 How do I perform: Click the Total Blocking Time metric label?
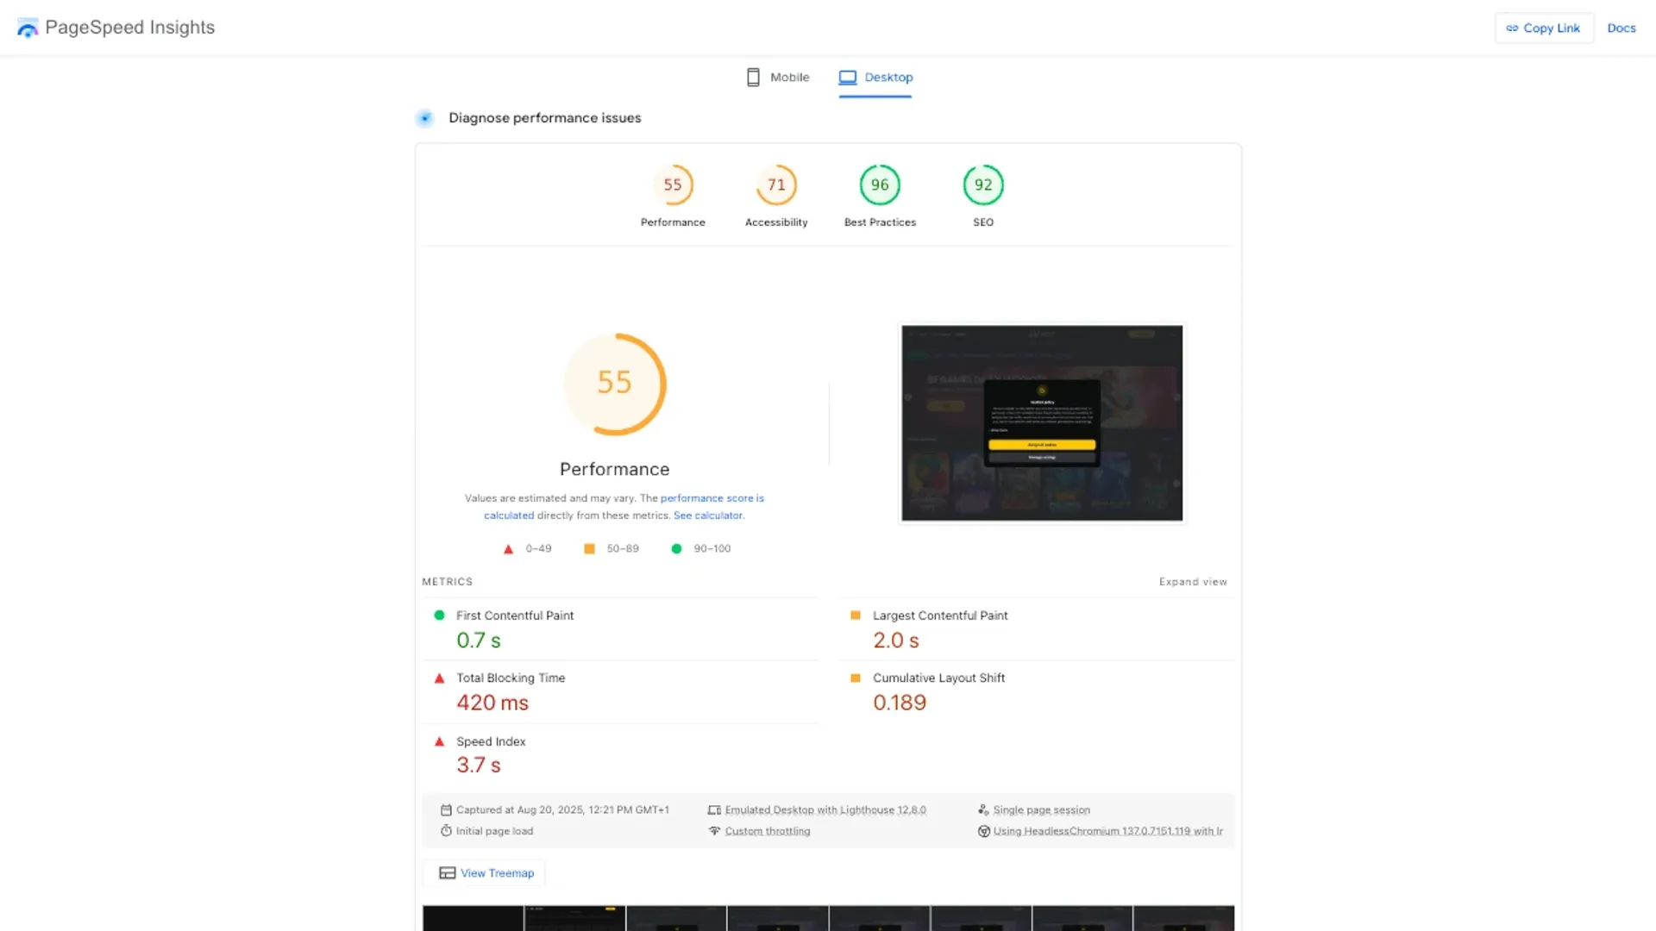click(x=511, y=678)
